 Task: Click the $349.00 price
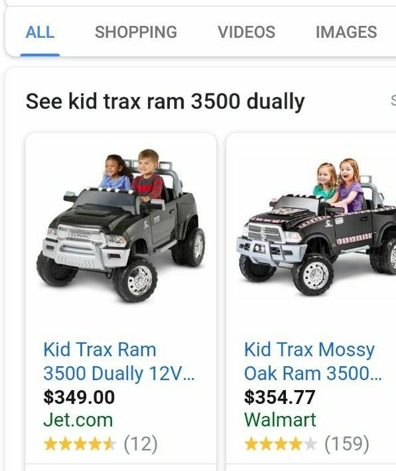pos(79,397)
